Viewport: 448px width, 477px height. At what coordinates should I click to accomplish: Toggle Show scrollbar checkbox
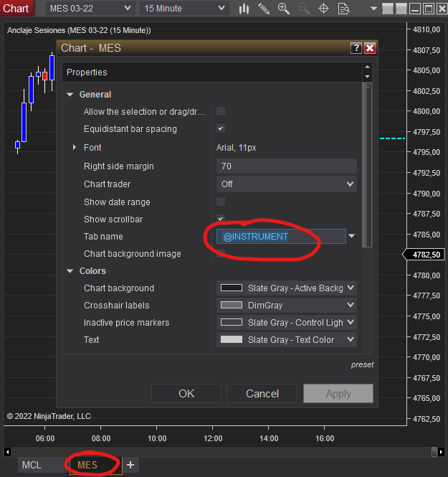pyautogui.click(x=221, y=219)
